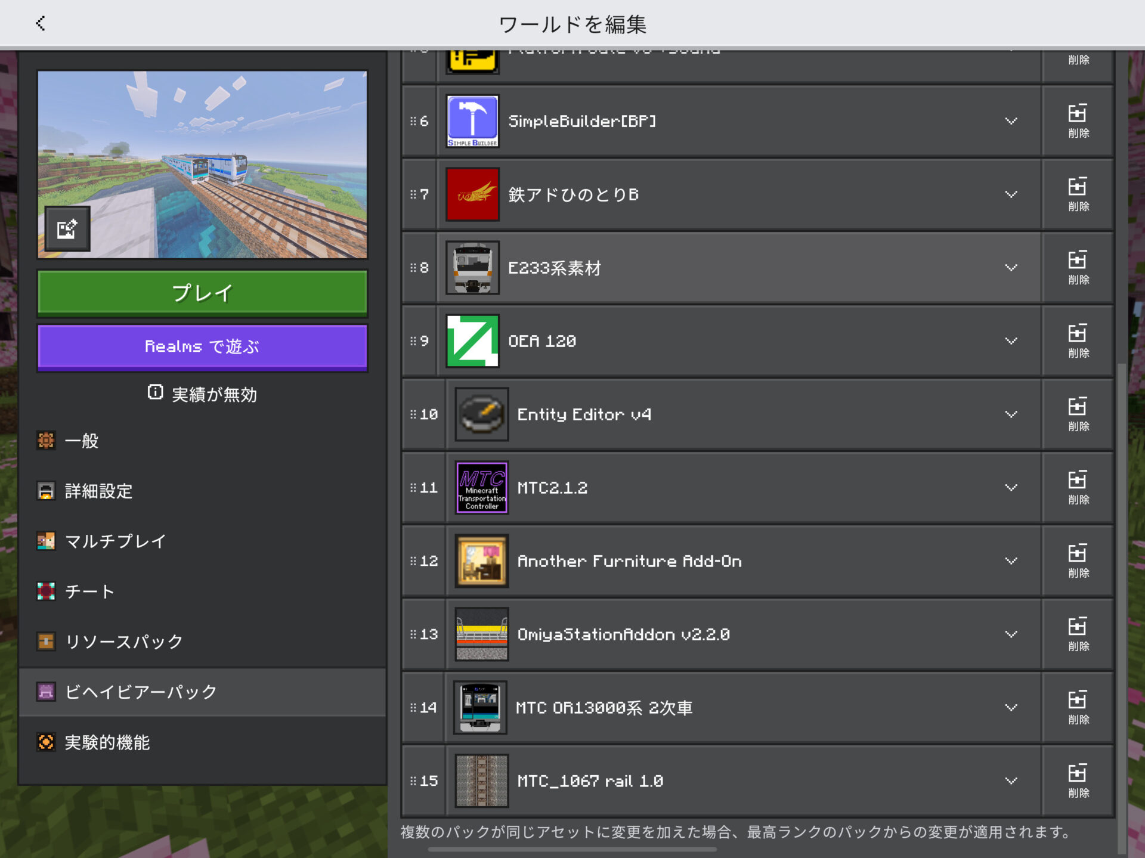Remove MTC_1067 rail 1.0 pack
The image size is (1145, 858).
[1078, 780]
